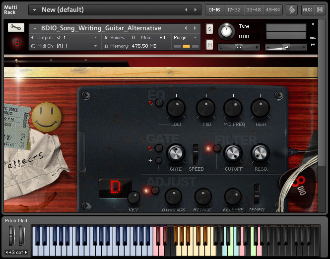This screenshot has width=330, height=259.
Task: Go to next multi with the right arrow
Action: tap(196, 10)
